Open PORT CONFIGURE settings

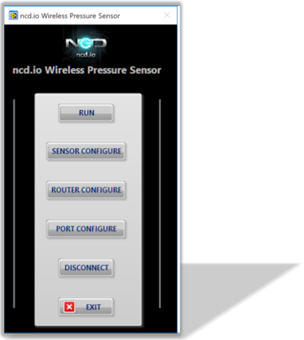tap(86, 228)
